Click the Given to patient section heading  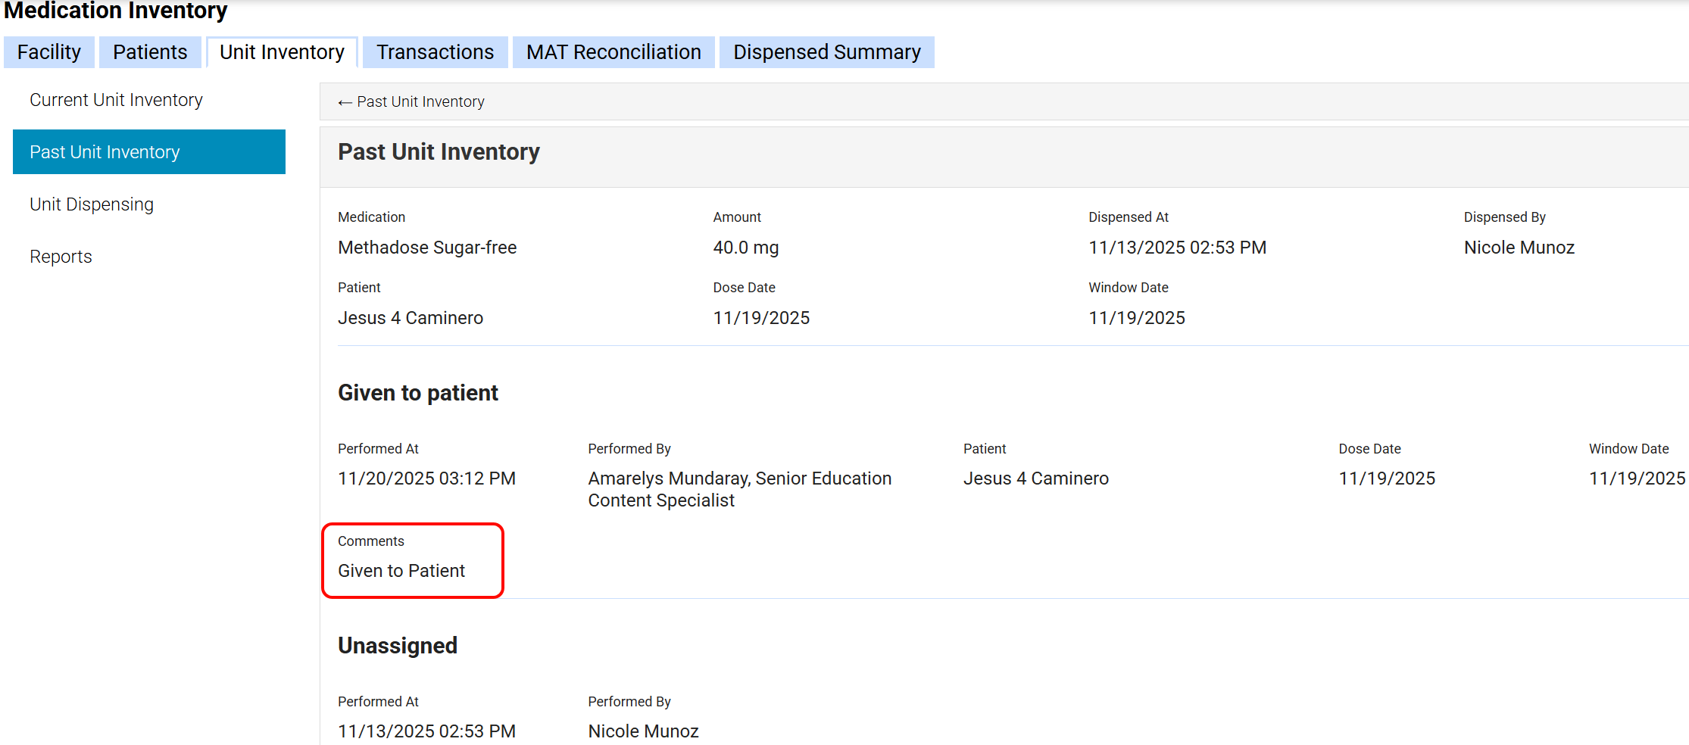coord(417,393)
